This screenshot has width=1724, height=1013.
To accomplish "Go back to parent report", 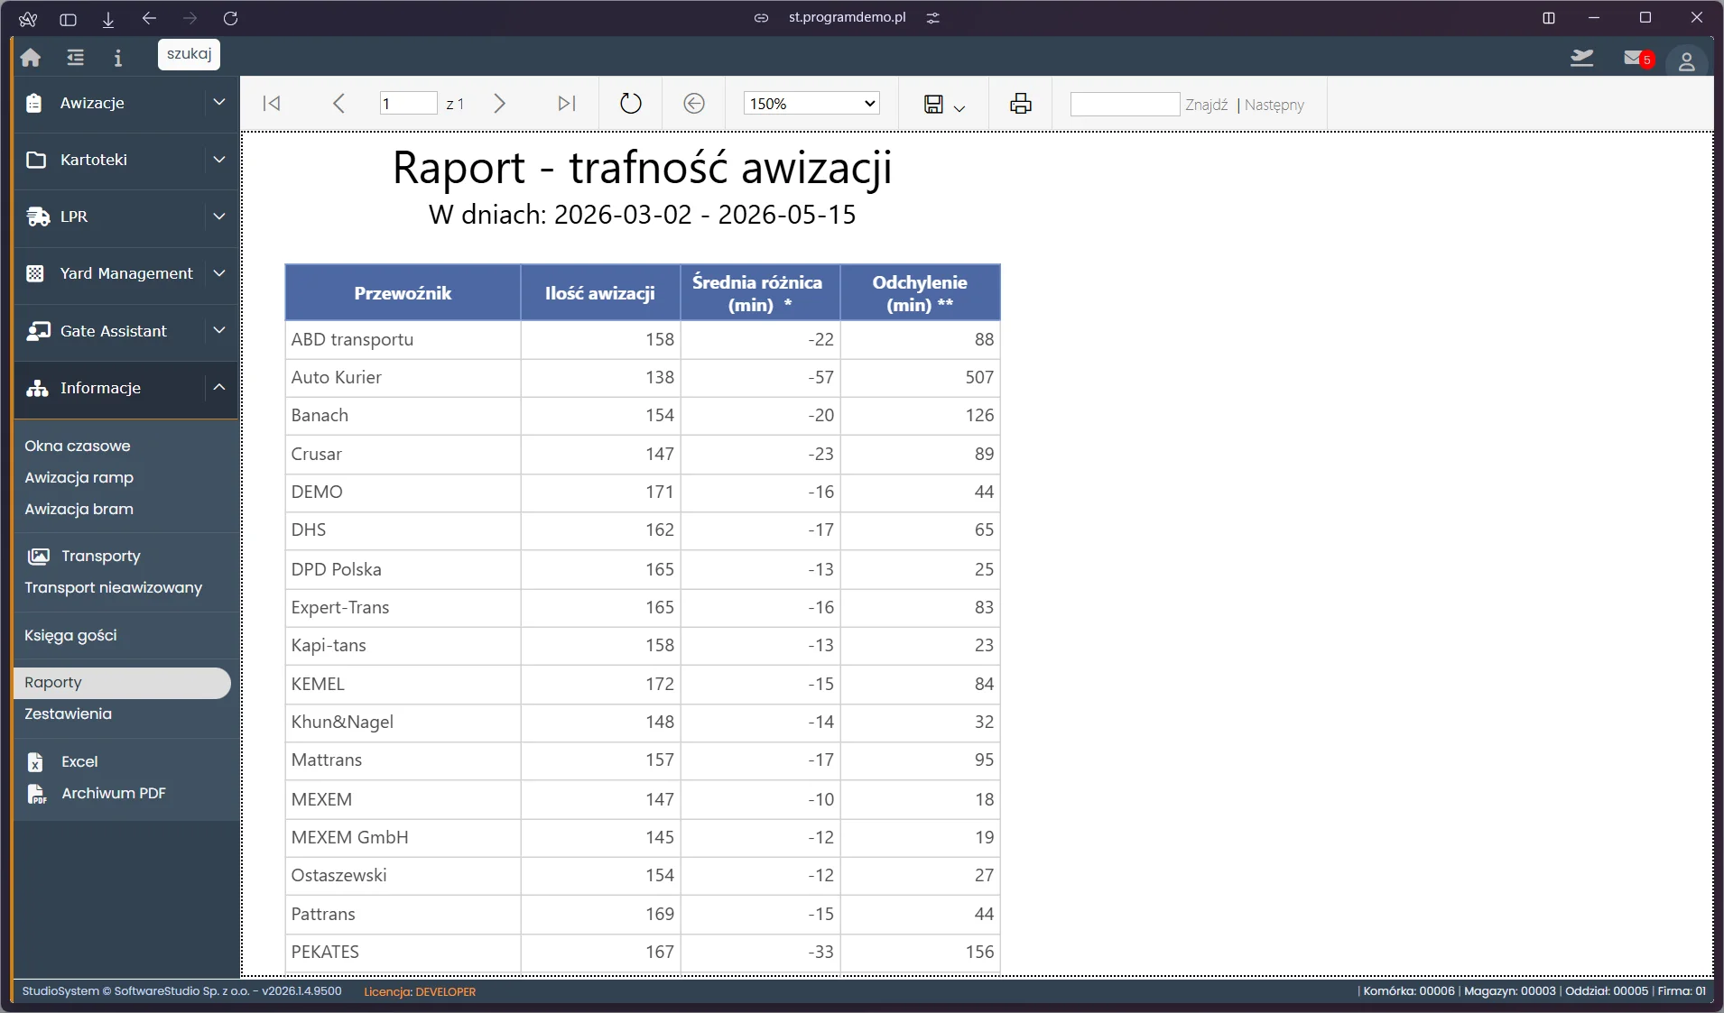I will click(x=693, y=104).
